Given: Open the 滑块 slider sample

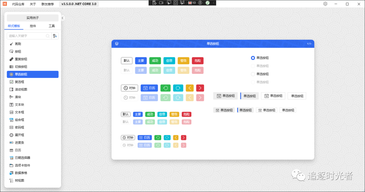Looking at the screenshot, I should click(x=32, y=97).
